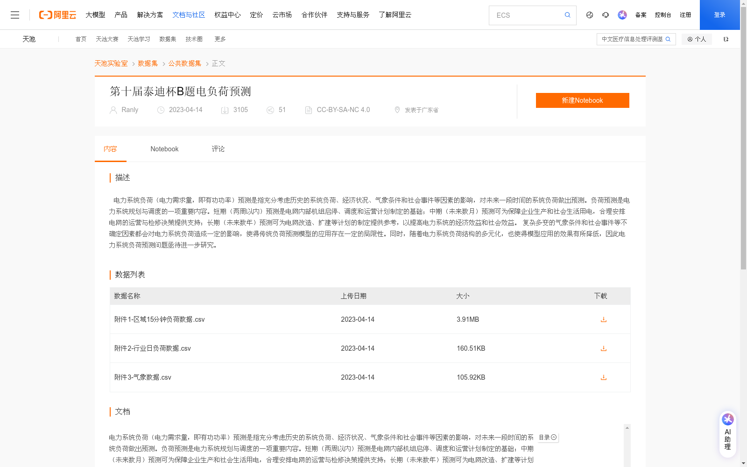Switch to the 内容 tab
The width and height of the screenshot is (747, 467).
tap(110, 149)
